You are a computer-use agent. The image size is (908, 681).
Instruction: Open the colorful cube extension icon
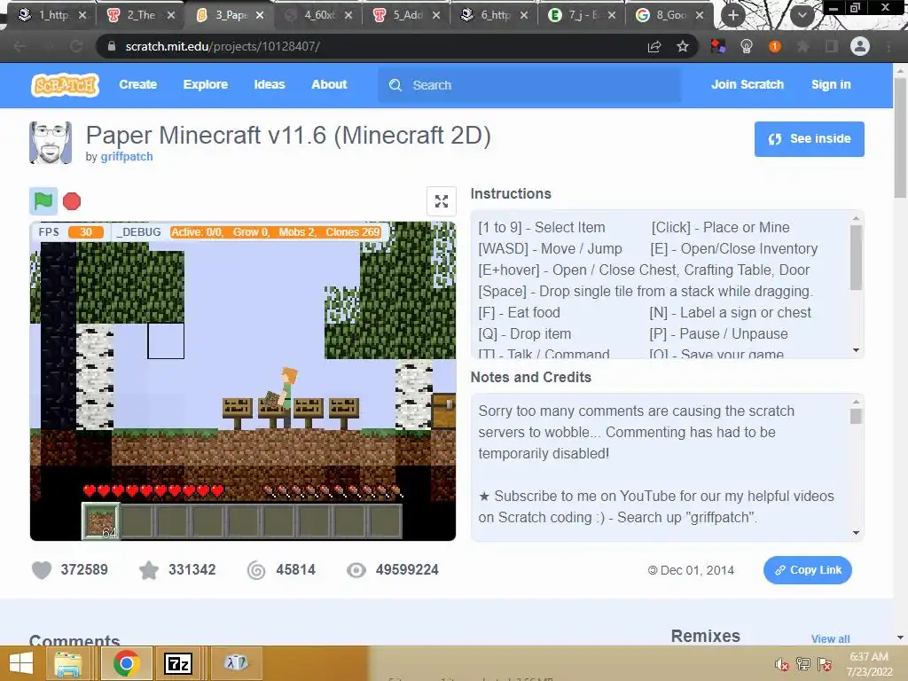click(718, 46)
